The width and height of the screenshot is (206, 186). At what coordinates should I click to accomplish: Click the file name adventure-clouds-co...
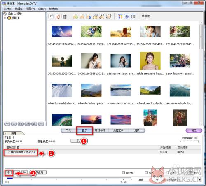pos(121,103)
